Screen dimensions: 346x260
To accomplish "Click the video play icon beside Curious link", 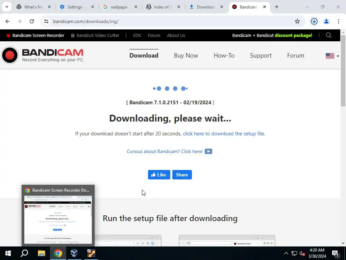I will tap(208, 151).
